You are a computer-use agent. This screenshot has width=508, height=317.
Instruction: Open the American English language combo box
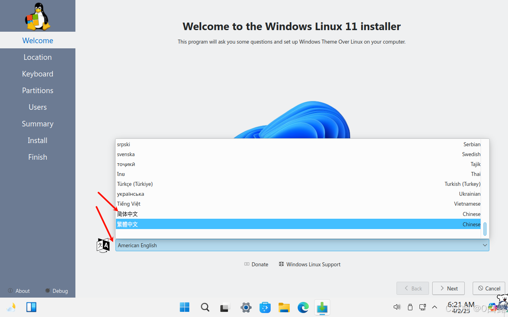302,245
